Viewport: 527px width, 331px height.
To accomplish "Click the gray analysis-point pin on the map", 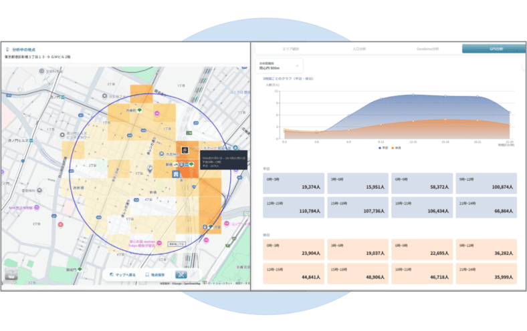I will point(150,168).
